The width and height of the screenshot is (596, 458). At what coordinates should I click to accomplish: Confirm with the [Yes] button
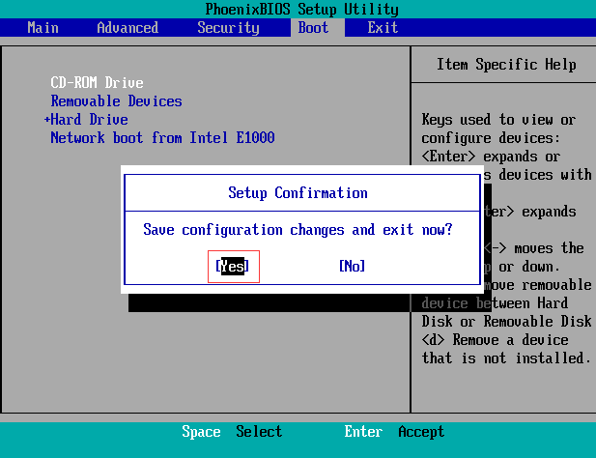(232, 266)
